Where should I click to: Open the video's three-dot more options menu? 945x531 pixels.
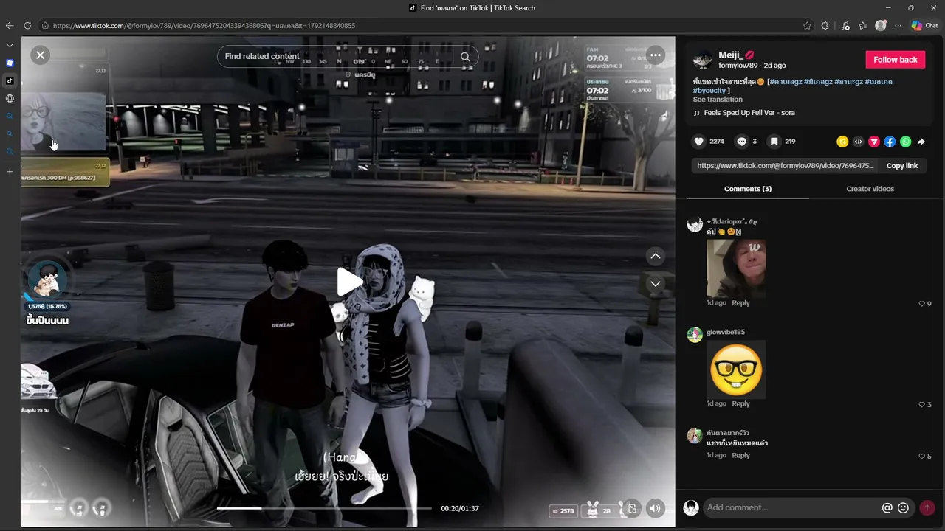point(656,55)
